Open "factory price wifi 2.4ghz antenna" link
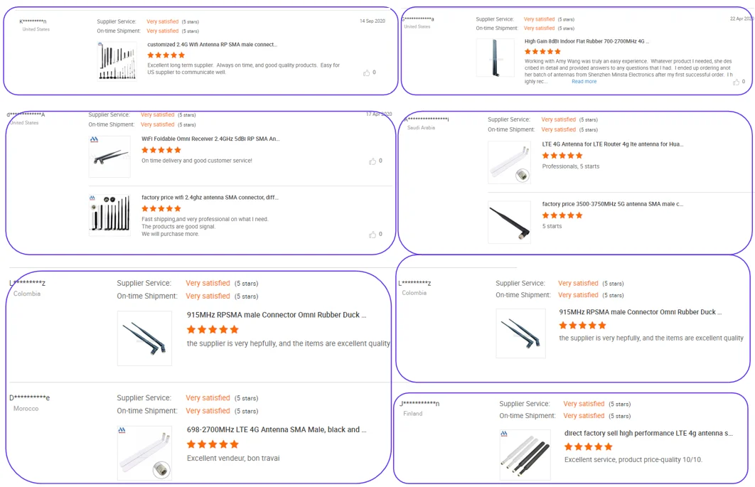Image resolution: width=755 pixels, height=487 pixels. coord(210,198)
